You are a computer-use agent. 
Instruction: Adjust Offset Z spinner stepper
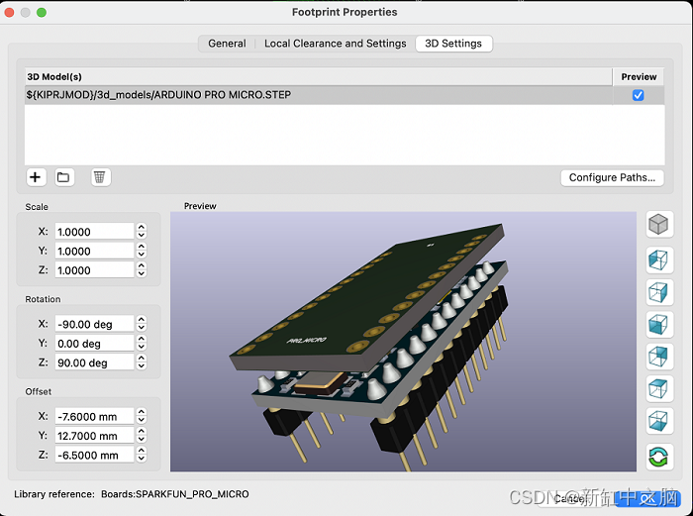tap(142, 455)
